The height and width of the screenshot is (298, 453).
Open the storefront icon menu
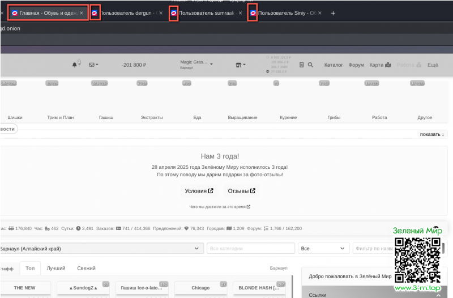coord(240,65)
